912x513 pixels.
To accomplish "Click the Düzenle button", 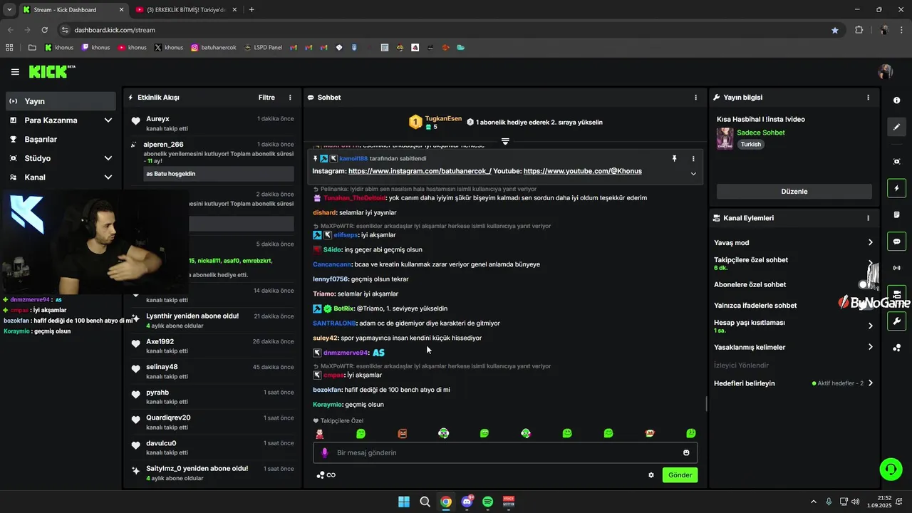I will (794, 192).
